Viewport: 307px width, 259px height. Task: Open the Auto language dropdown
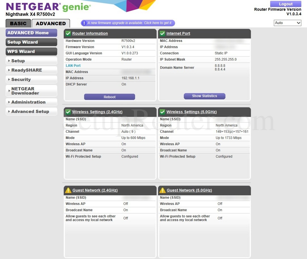(287, 23)
